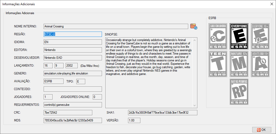This screenshot has height=134, width=276.
Task: Close the Informações Adicionais window
Action: pos(272,4)
